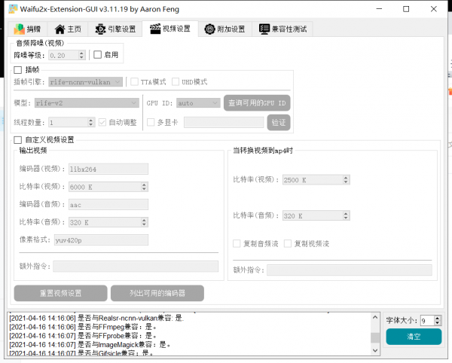This screenshot has height=363, width=452.
Task: Click output video 比特率(视频) 6000 K stepper
Action: tap(144, 187)
